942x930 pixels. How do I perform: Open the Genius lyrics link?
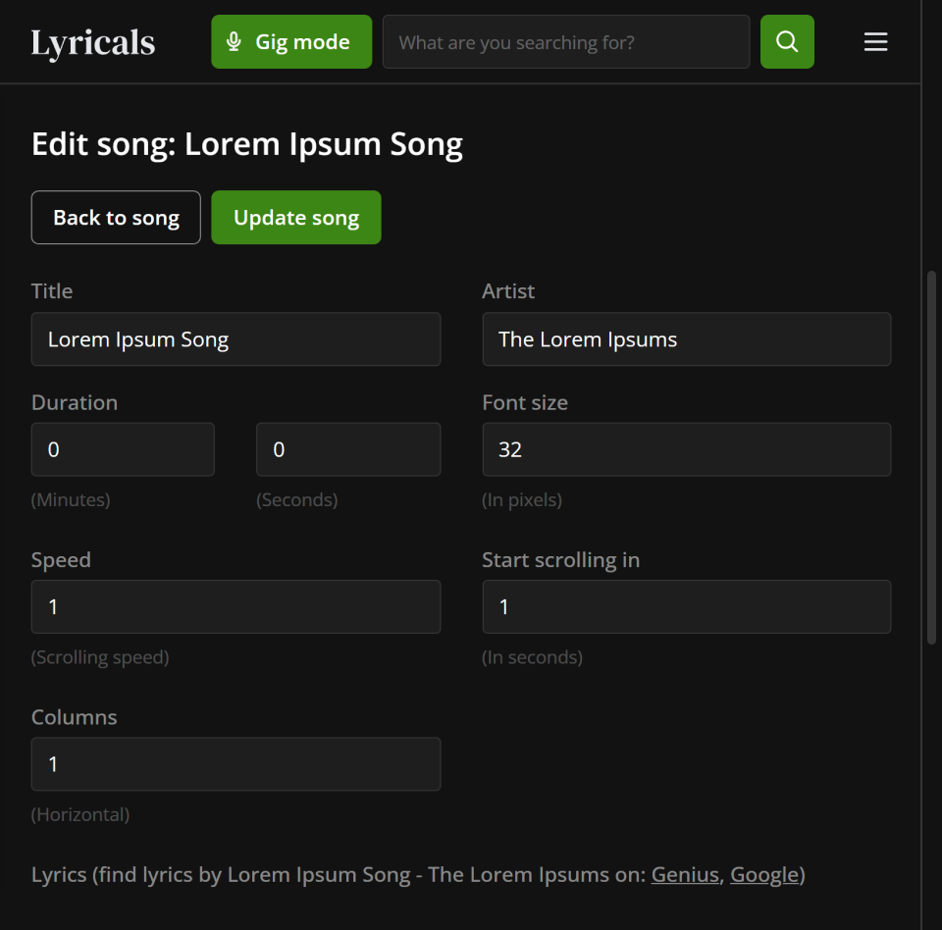[685, 874]
